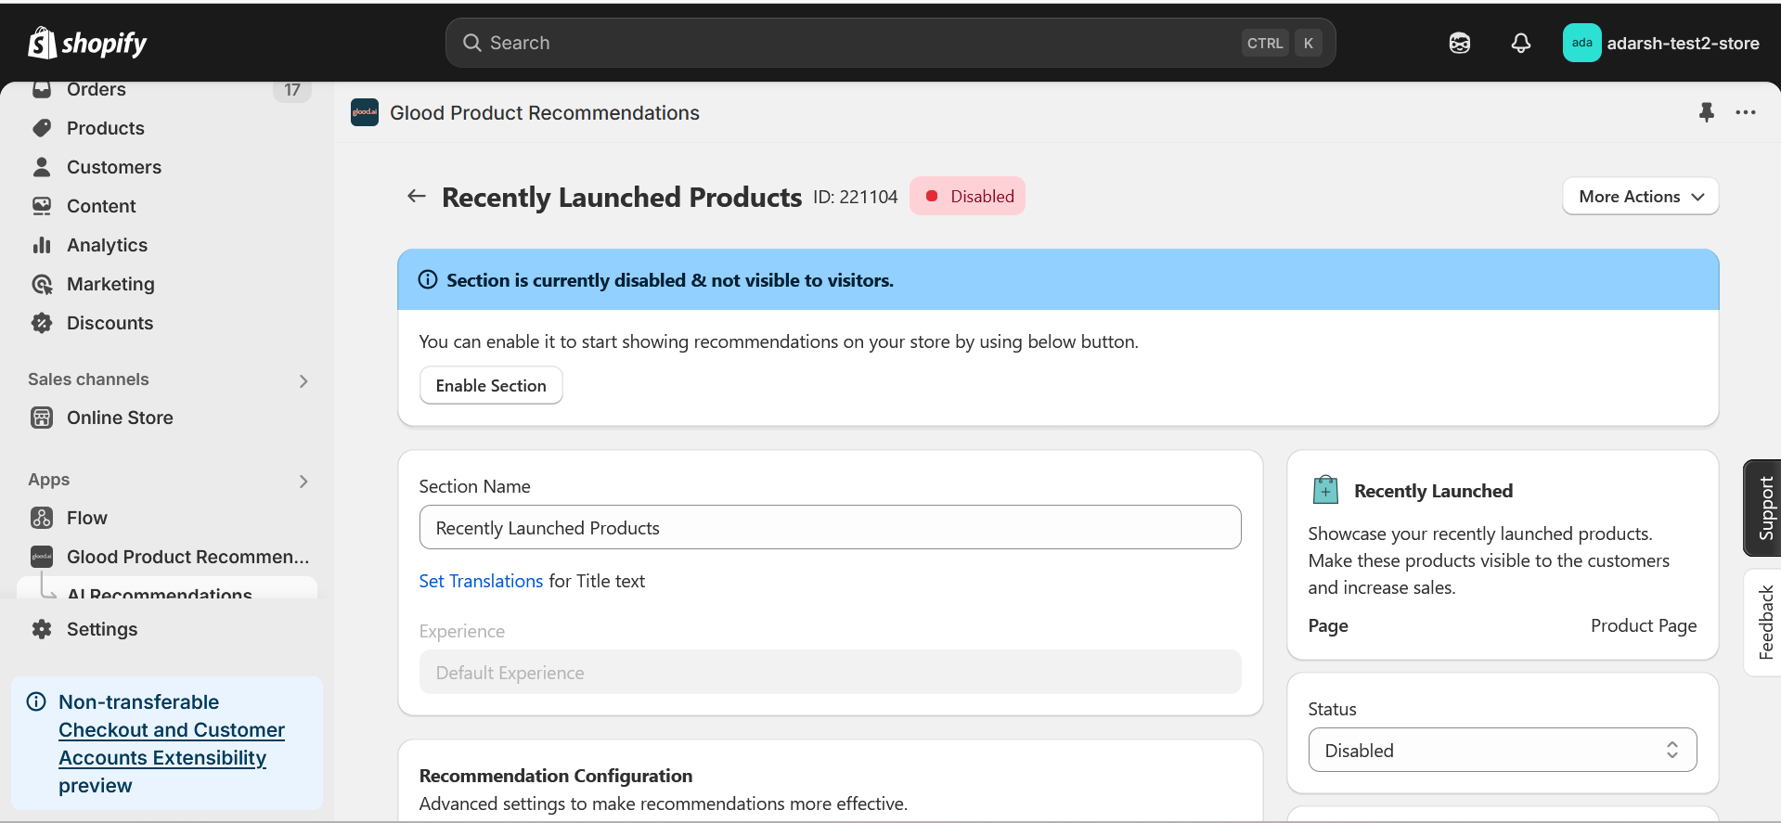Image resolution: width=1781 pixels, height=823 pixels.
Task: Click the Section Name text field
Action: tap(830, 527)
